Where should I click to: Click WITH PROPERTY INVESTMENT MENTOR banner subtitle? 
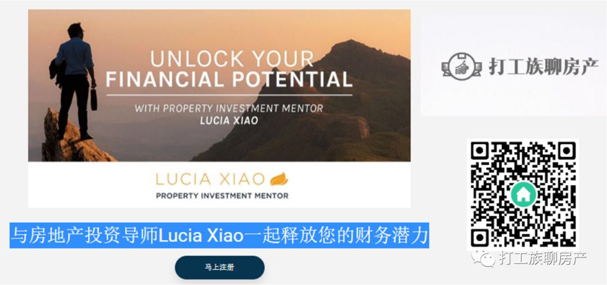pos(229,108)
